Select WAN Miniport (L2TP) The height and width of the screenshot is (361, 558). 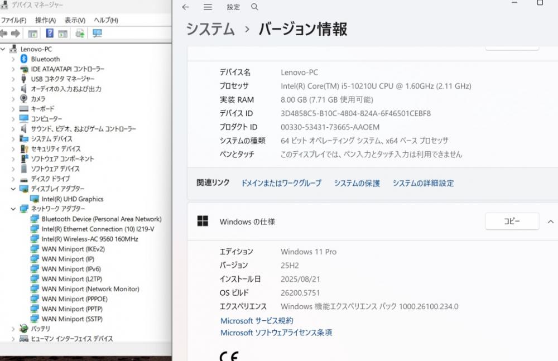71,279
